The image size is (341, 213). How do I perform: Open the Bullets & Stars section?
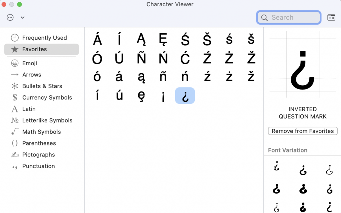click(42, 86)
